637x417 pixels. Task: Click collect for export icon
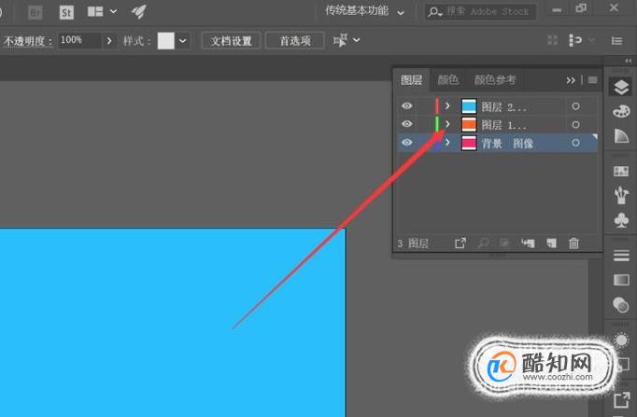click(460, 243)
